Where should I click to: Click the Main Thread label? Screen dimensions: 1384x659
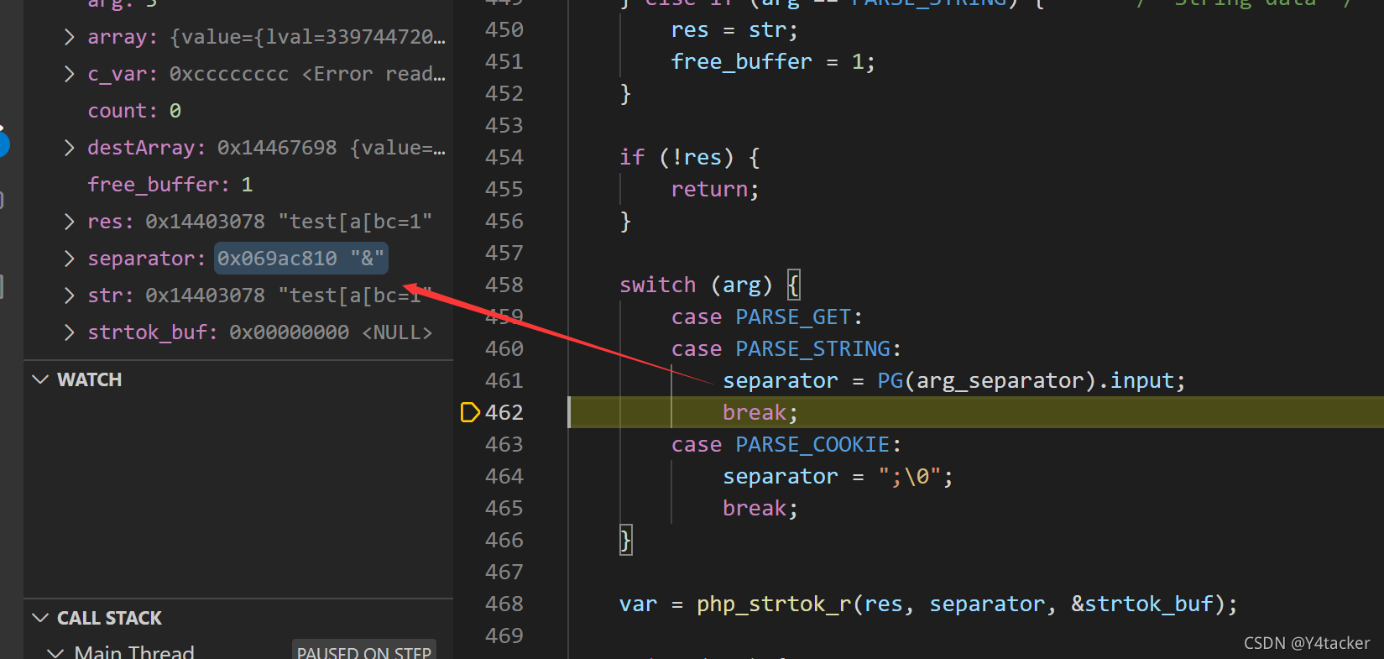point(134,651)
